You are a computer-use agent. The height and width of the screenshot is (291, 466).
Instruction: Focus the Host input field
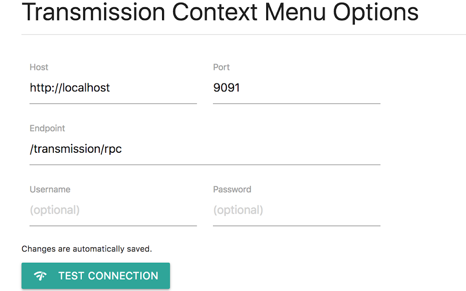point(113,88)
